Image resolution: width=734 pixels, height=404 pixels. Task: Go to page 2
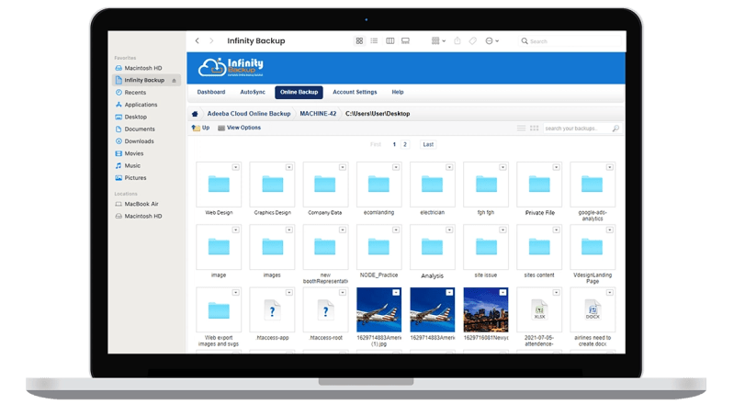tap(405, 144)
